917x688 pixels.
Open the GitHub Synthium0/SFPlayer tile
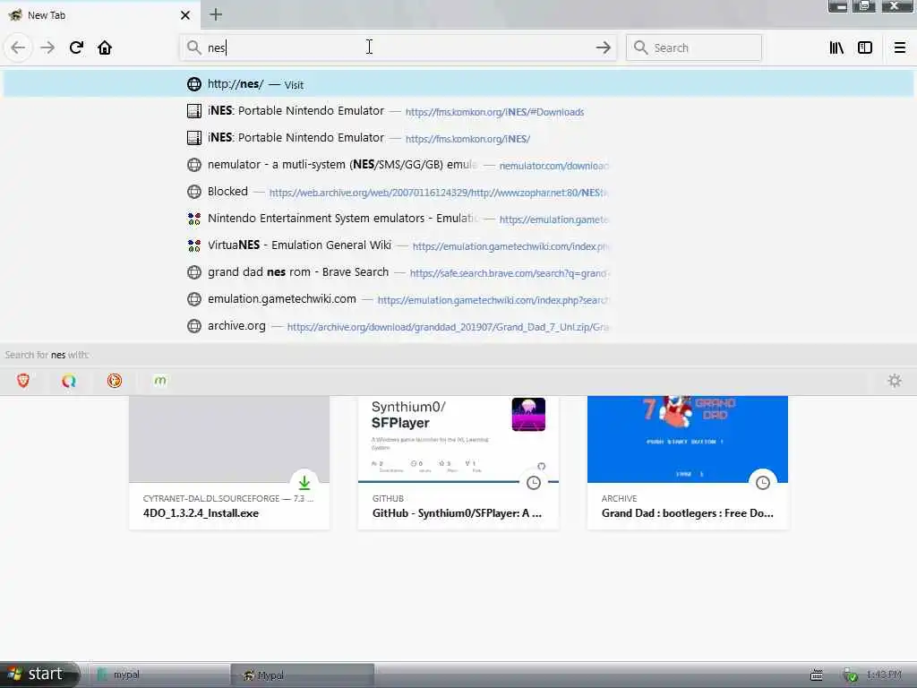458,462
